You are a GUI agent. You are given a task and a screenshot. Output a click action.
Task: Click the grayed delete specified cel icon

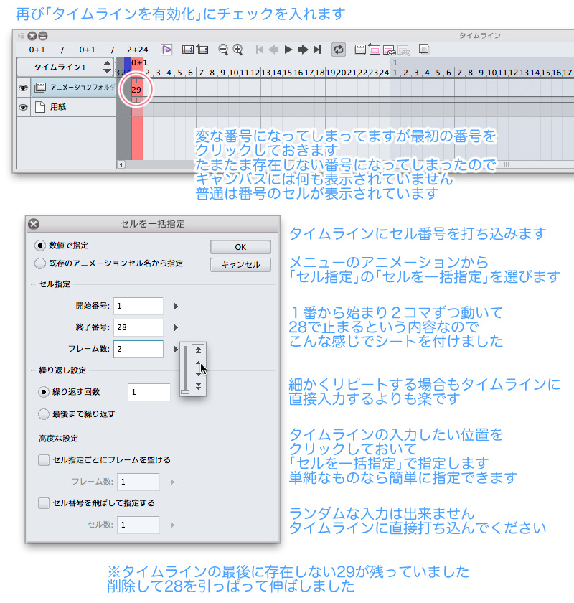point(404,50)
